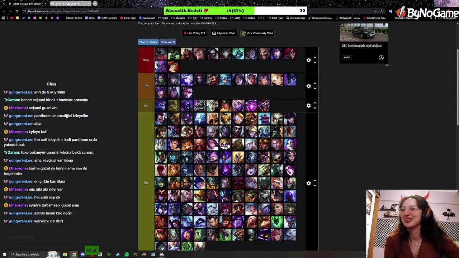This screenshot has width=459, height=258.
Task: Open the Black Friday bookmarks folder
Action: 275,18
